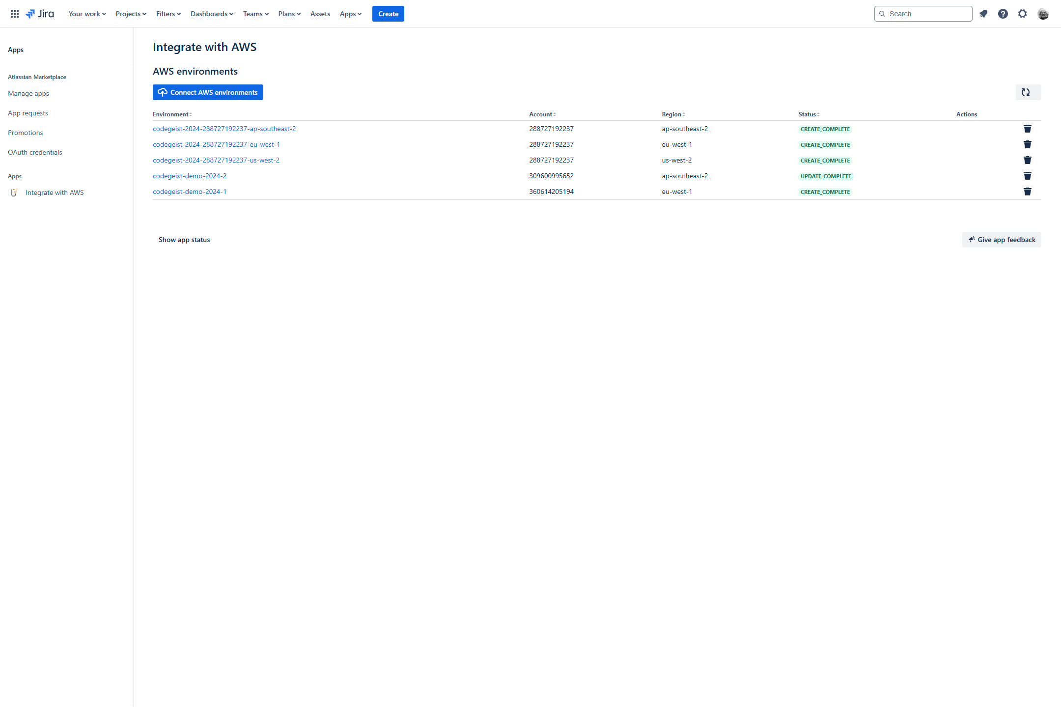1061x707 pixels.
Task: Open OAuth credentials in the sidebar
Action: tap(35, 152)
